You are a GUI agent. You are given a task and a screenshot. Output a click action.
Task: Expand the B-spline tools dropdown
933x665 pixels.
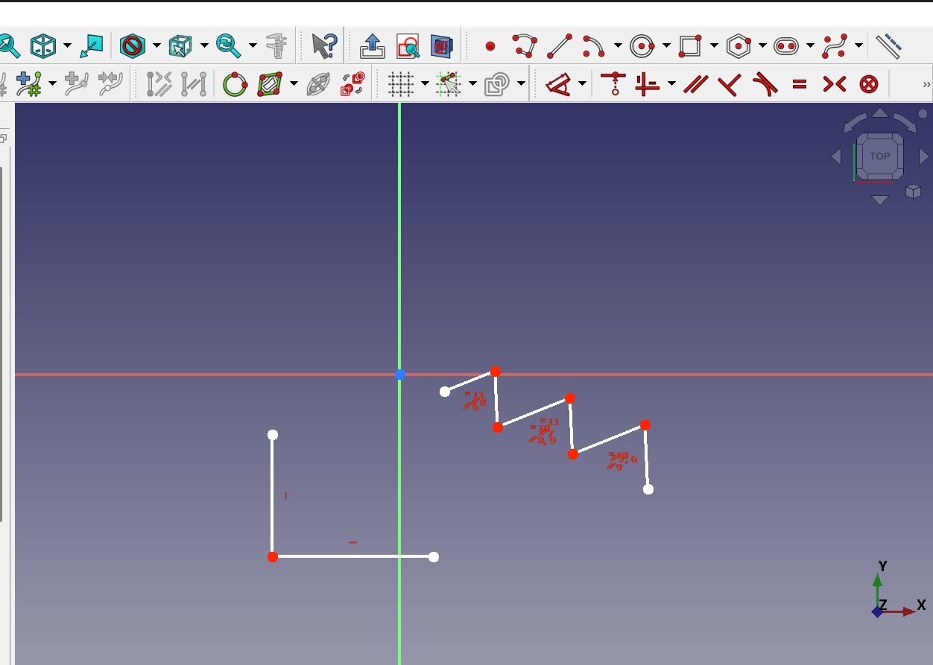point(858,46)
